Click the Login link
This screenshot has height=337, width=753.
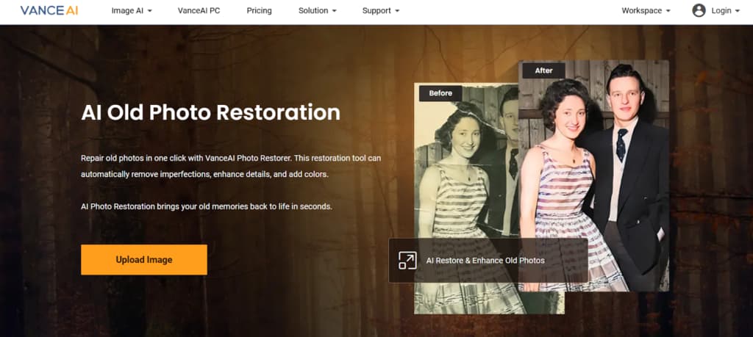721,10
